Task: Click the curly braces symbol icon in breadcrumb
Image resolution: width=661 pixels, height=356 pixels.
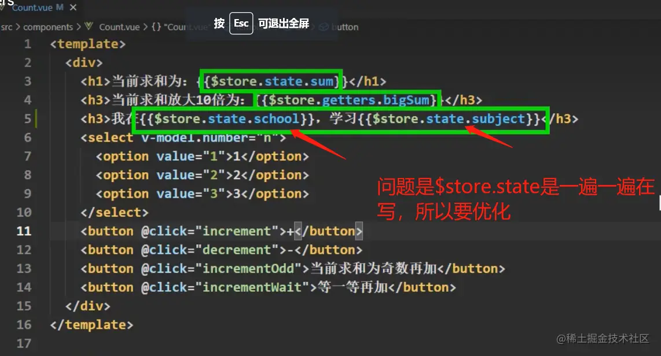Action: (x=156, y=27)
